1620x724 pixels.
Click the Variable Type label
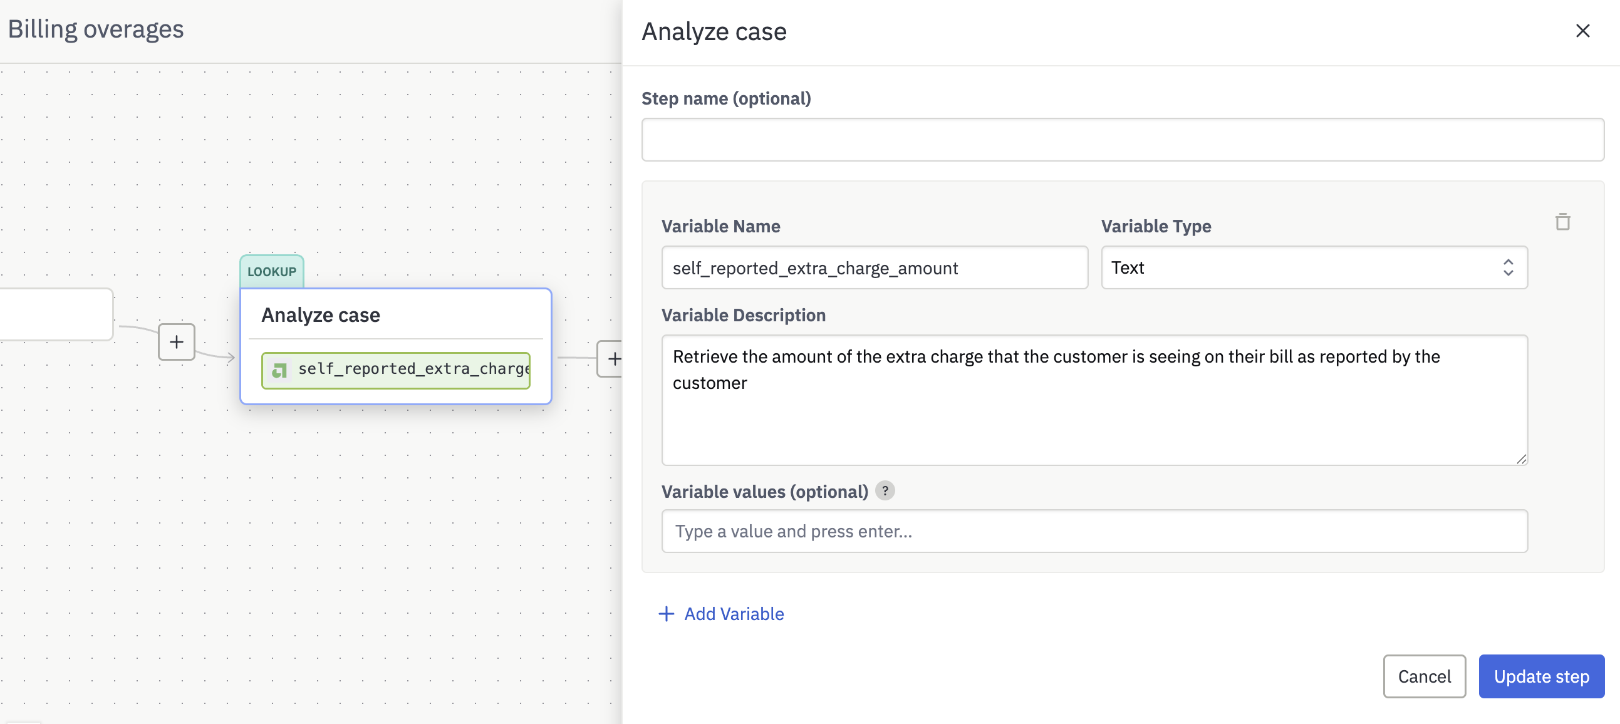click(x=1156, y=226)
